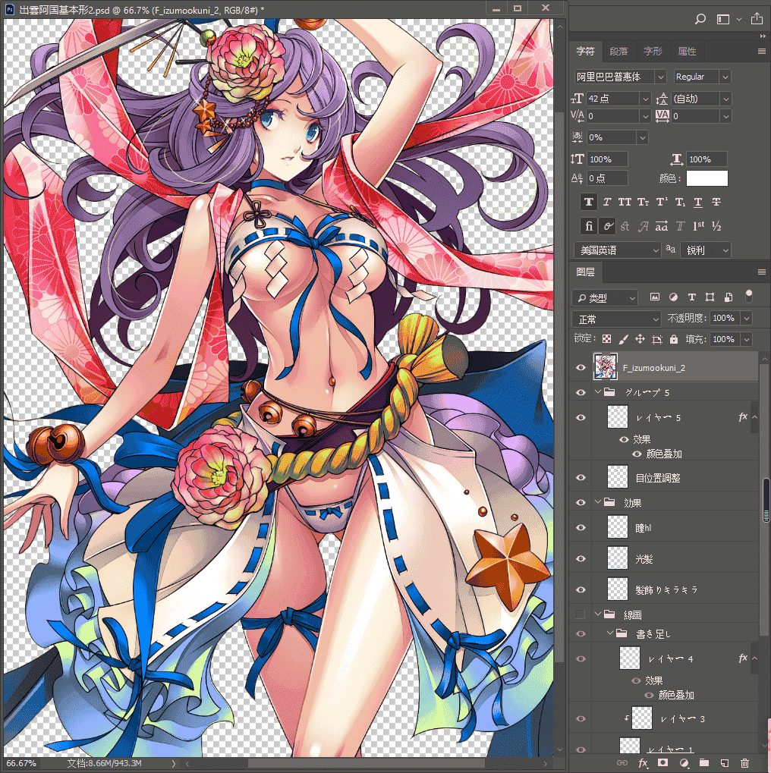Open anti-aliasing dropdown 锐利
Viewport: 771px width, 773px height.
pos(705,250)
